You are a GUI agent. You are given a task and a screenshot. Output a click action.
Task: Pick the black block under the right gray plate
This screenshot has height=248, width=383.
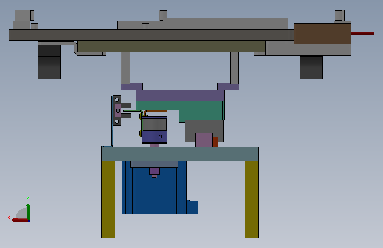tap(311, 68)
